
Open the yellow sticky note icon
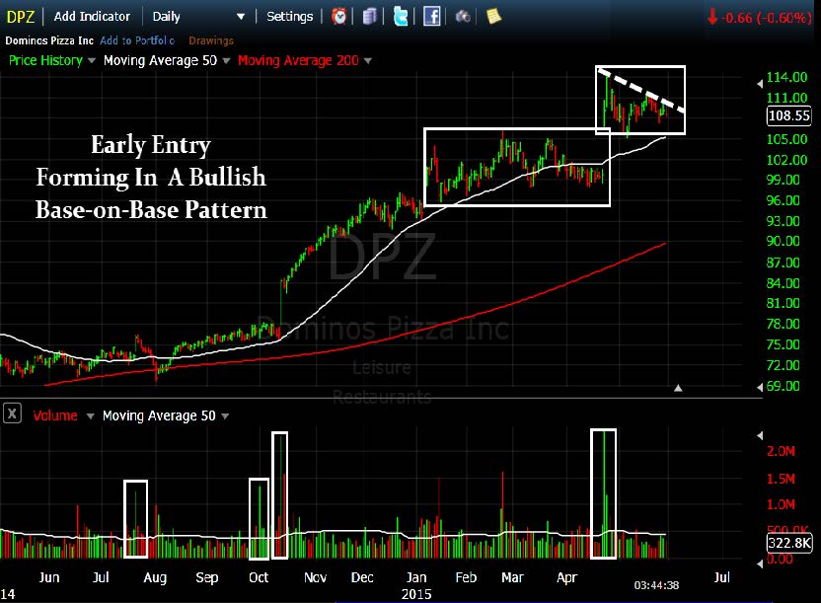pyautogui.click(x=493, y=17)
